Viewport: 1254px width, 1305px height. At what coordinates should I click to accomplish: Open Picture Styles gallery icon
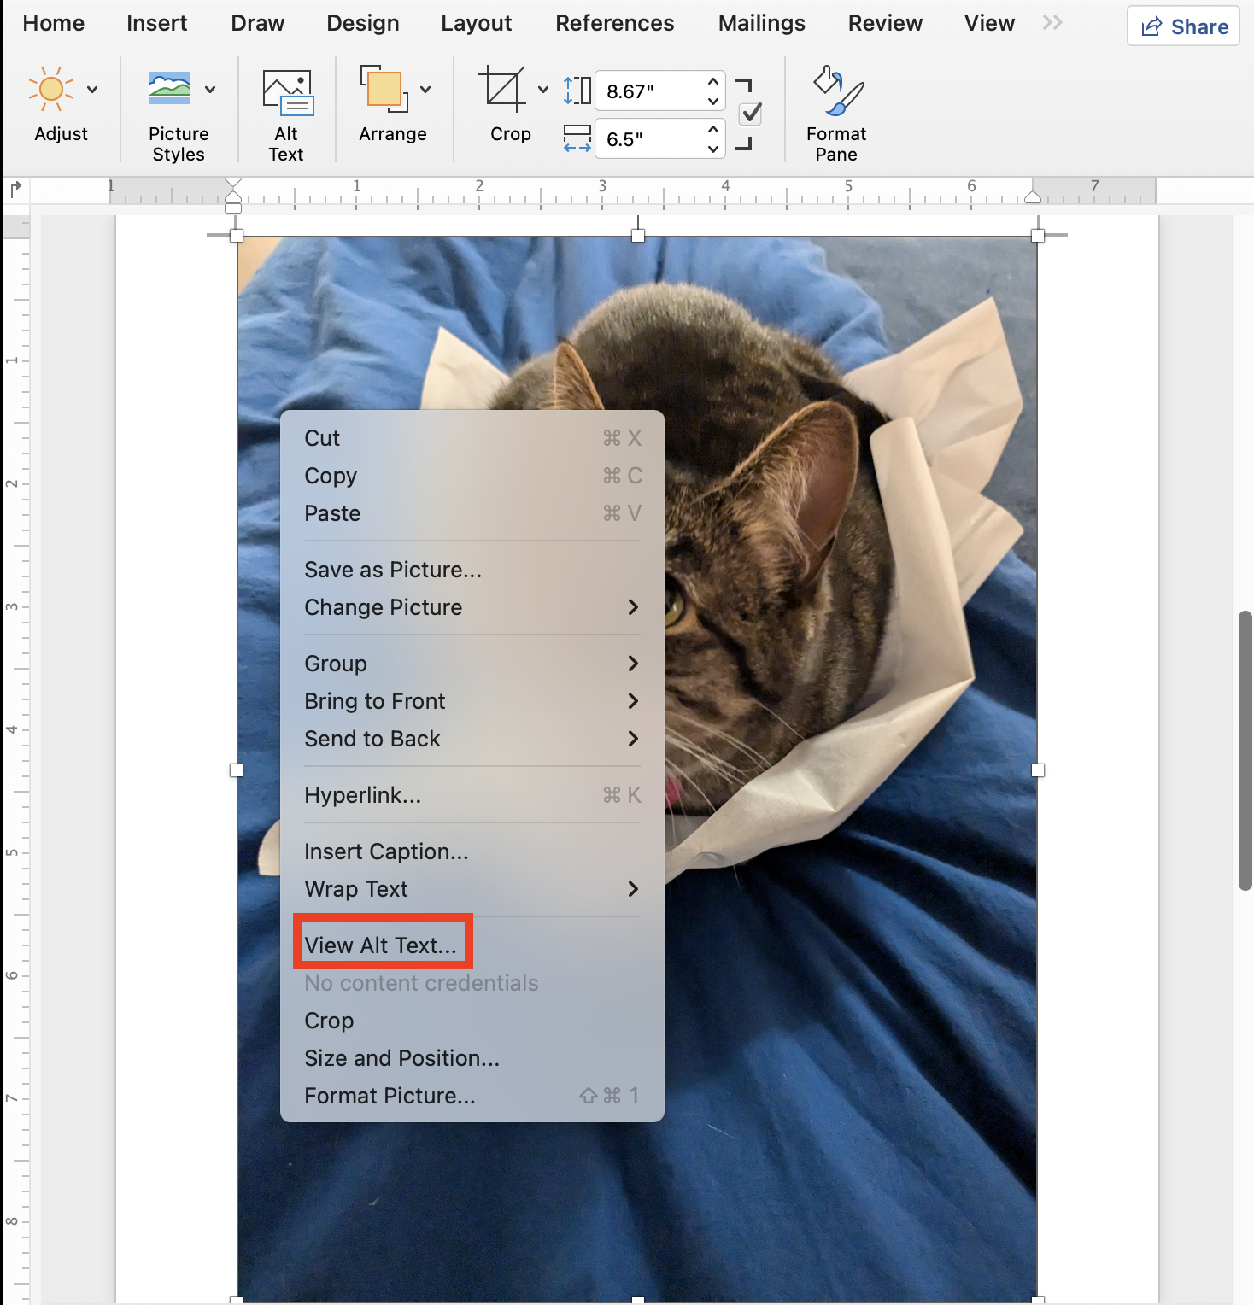pos(169,89)
